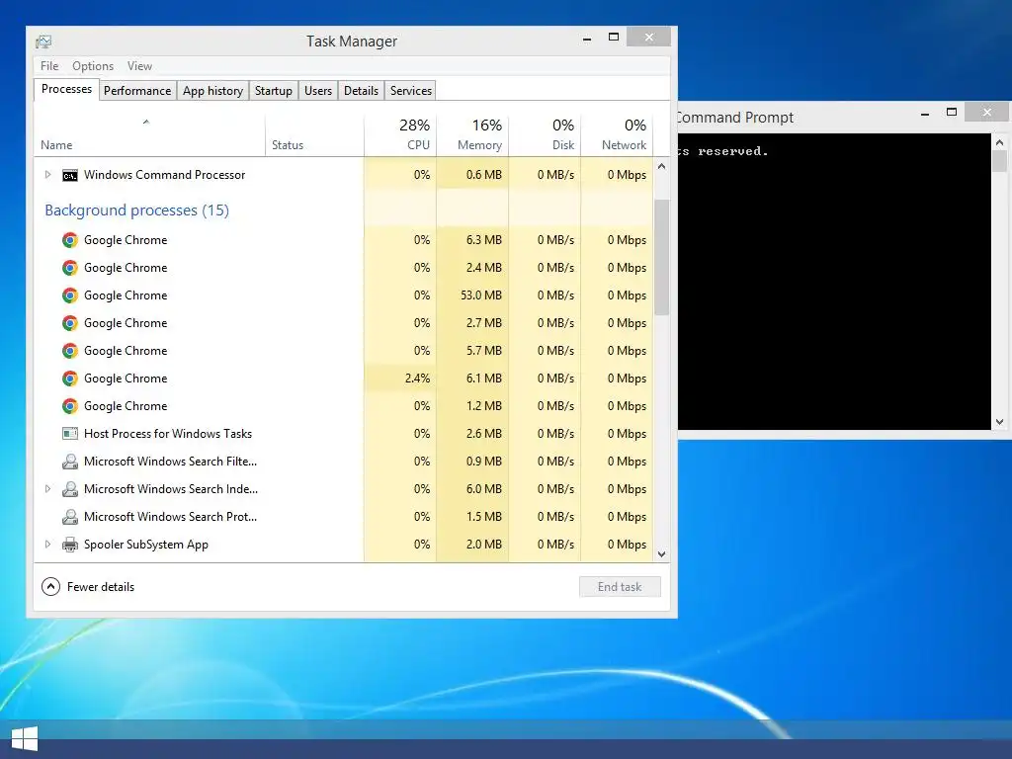Select the Processes tab
1012x759 pixels.
(x=66, y=89)
